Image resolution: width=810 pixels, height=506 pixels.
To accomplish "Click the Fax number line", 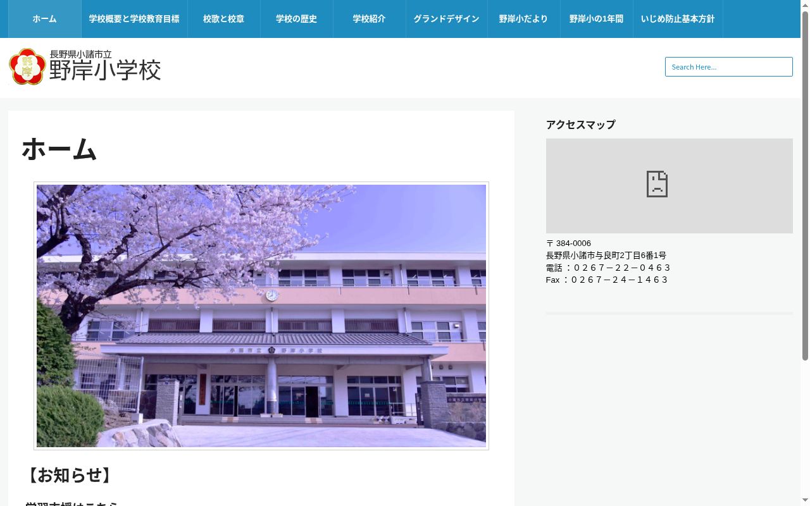I will point(607,280).
